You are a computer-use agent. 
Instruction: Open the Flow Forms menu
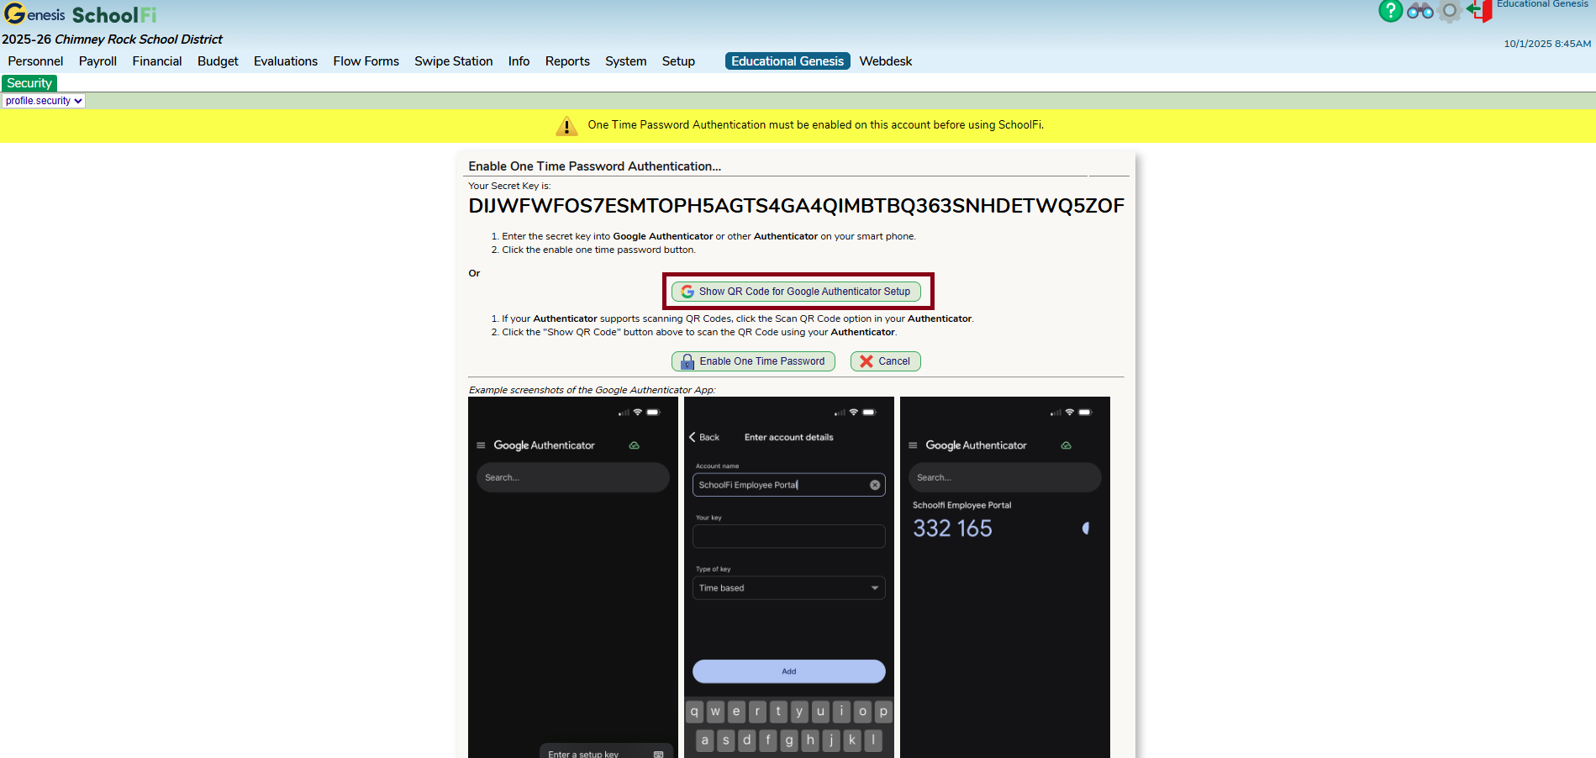366,61
